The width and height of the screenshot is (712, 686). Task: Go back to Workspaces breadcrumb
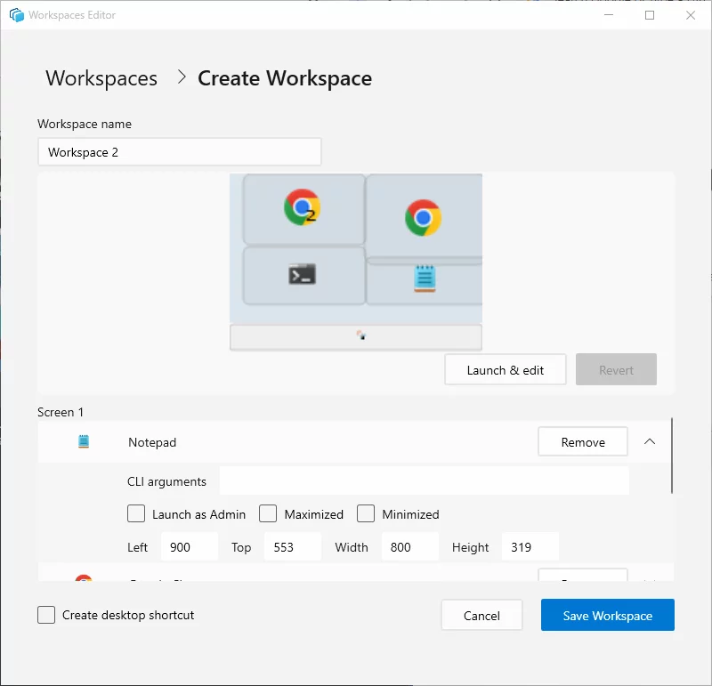(101, 78)
